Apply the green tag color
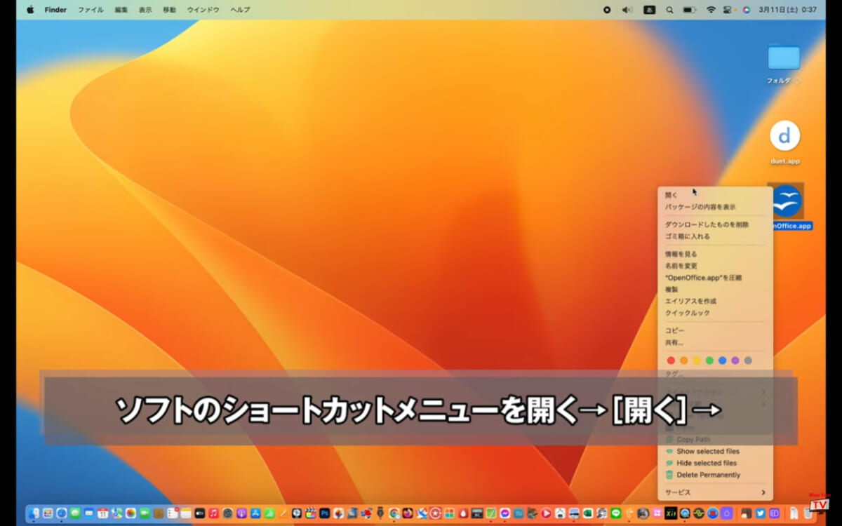 pyautogui.click(x=709, y=360)
